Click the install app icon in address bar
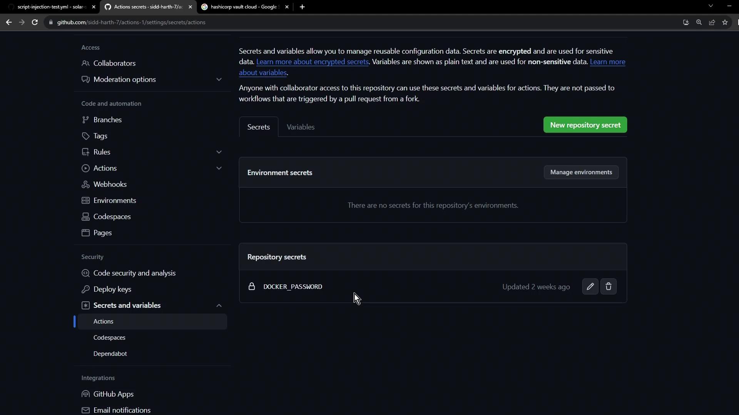 (x=686, y=22)
